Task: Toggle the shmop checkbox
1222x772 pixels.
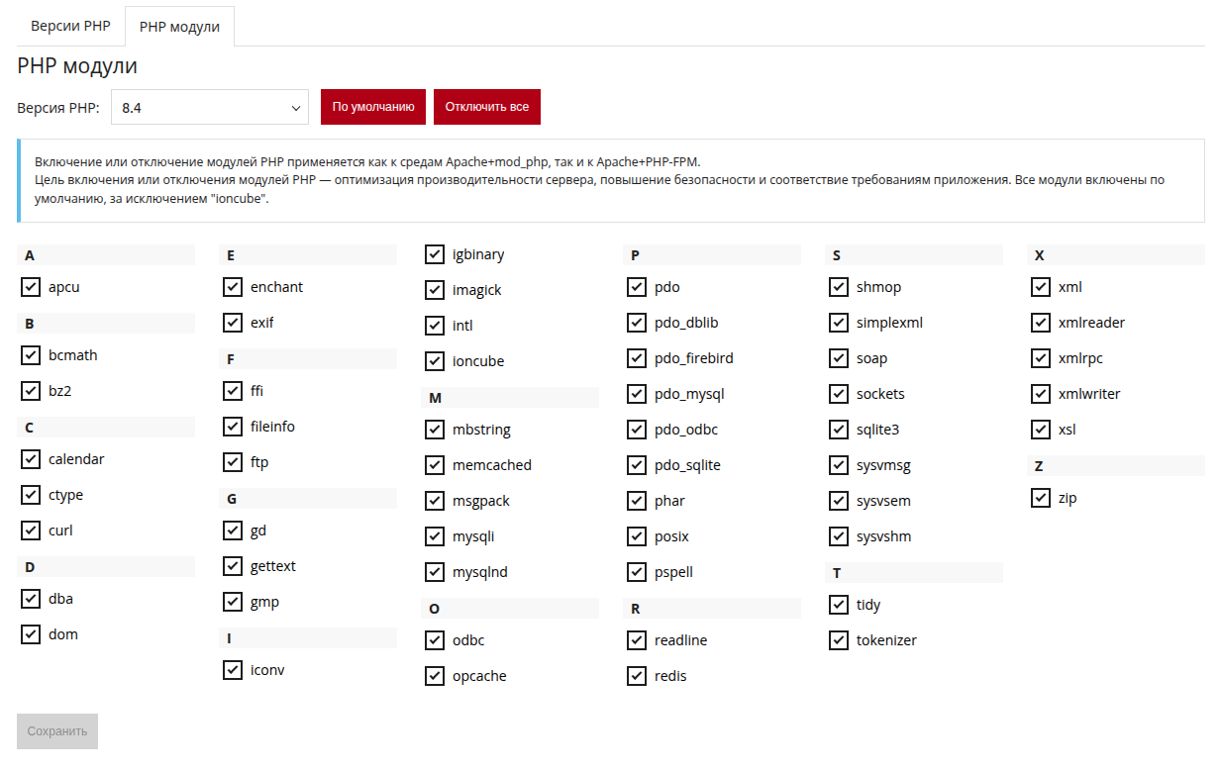Action: tap(839, 287)
